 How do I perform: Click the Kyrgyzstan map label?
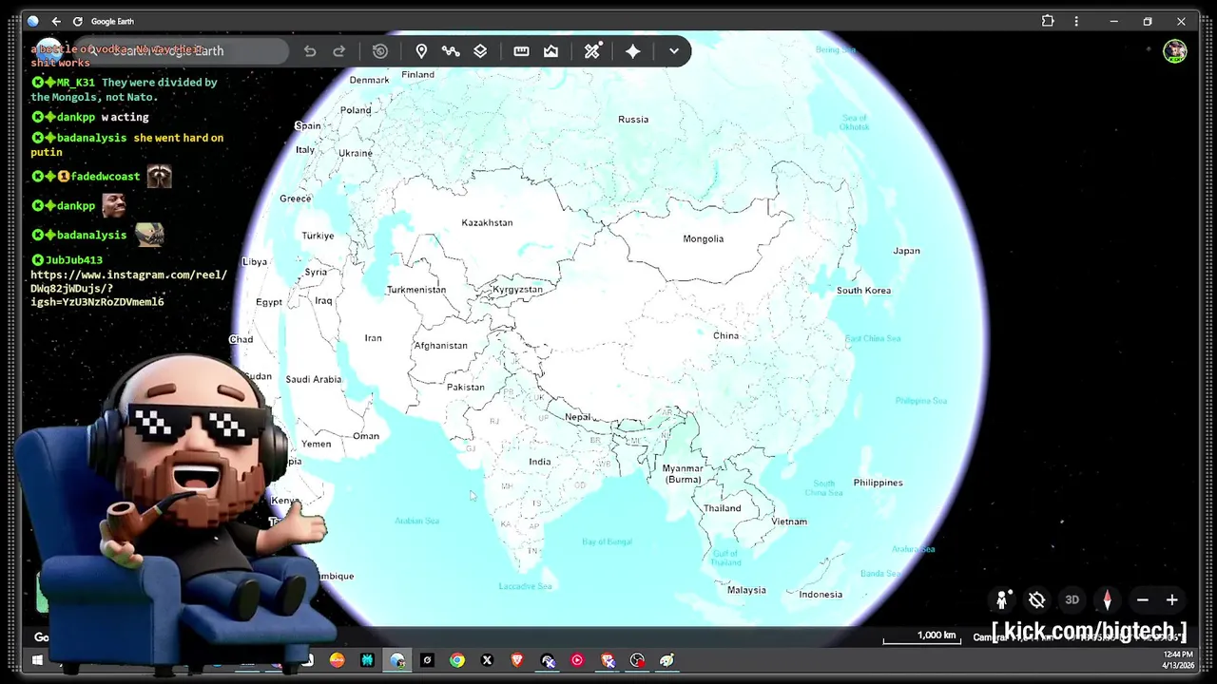point(517,290)
